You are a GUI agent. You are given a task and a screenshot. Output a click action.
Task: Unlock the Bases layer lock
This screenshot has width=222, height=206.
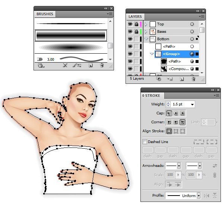coord(136,32)
